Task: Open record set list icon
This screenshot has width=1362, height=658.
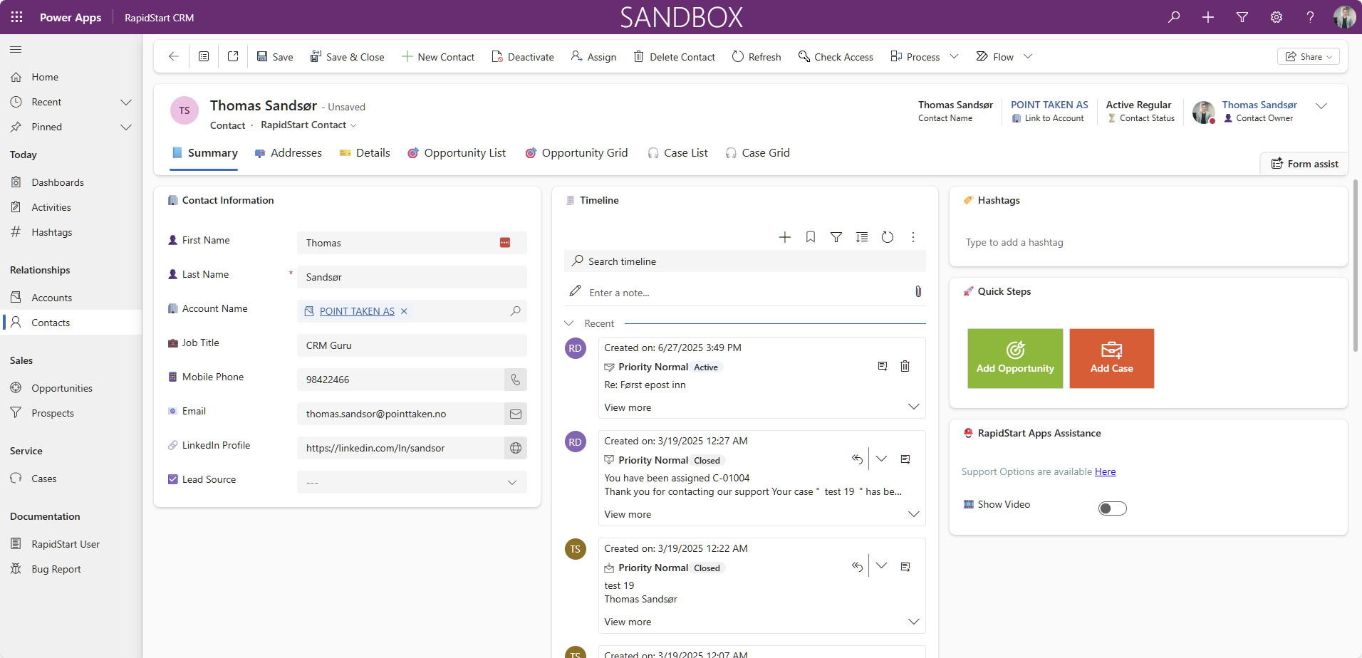Action: (x=204, y=56)
